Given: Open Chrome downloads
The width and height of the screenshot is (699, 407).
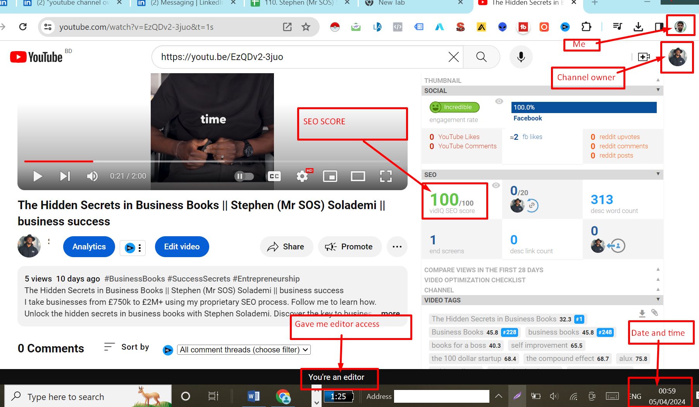Looking at the screenshot, I should (638, 27).
